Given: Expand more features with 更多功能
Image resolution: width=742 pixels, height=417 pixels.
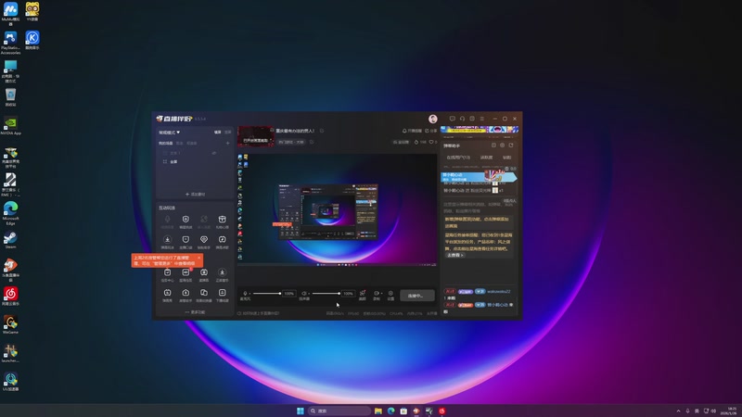Looking at the screenshot, I should tap(195, 312).
